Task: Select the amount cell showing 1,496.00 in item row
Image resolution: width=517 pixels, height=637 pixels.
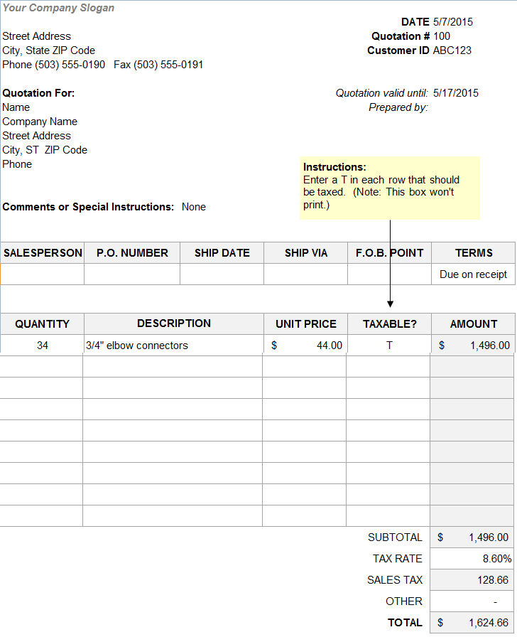Action: (473, 346)
